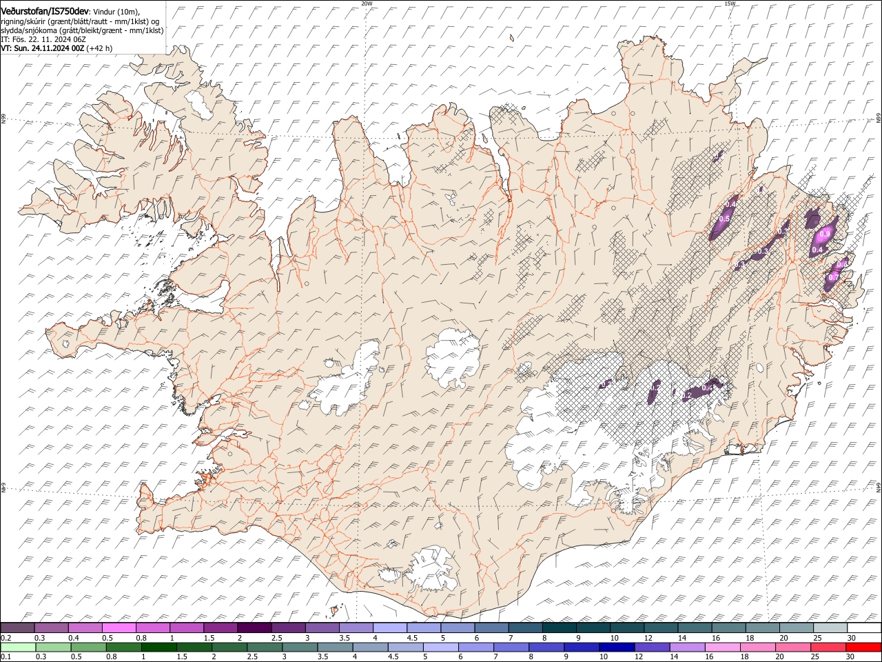The height and width of the screenshot is (662, 882).
Task: Click the bottom legend swatch between 2.5 and 3
Action: tap(265, 647)
